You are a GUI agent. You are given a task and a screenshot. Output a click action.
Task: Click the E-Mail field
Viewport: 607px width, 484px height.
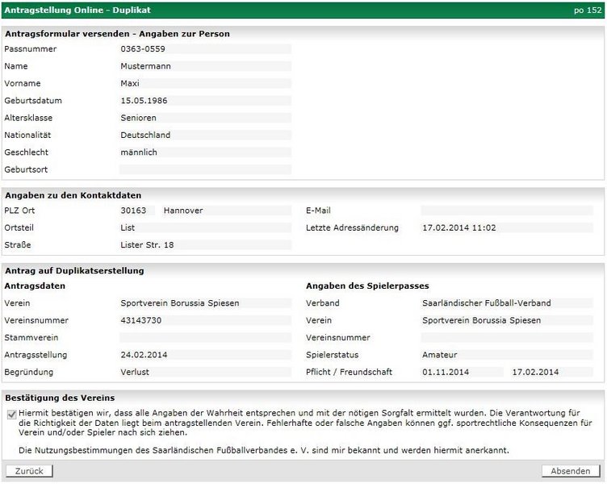click(x=507, y=211)
